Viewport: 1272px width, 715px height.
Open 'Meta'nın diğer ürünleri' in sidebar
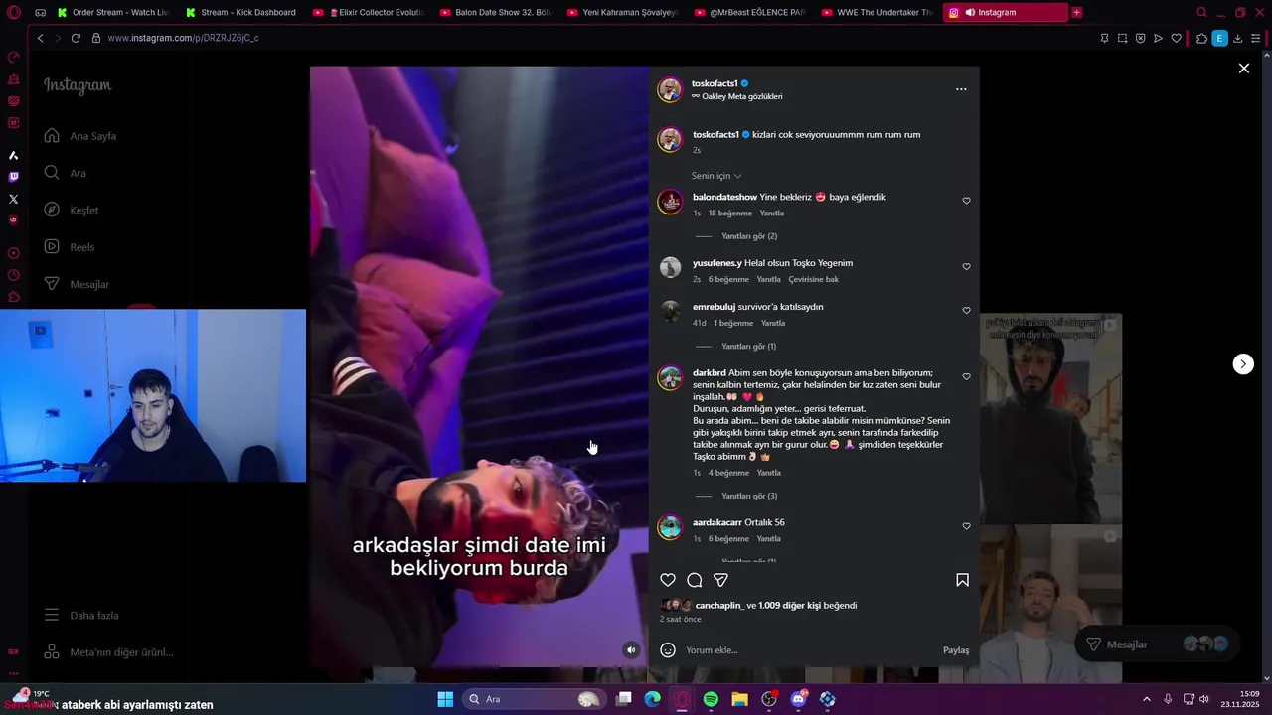[x=108, y=652]
